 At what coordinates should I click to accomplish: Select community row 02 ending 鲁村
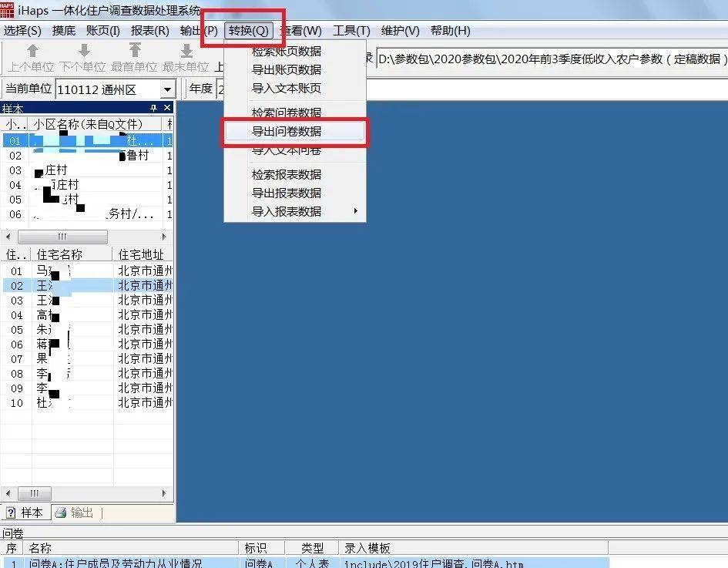[87, 156]
